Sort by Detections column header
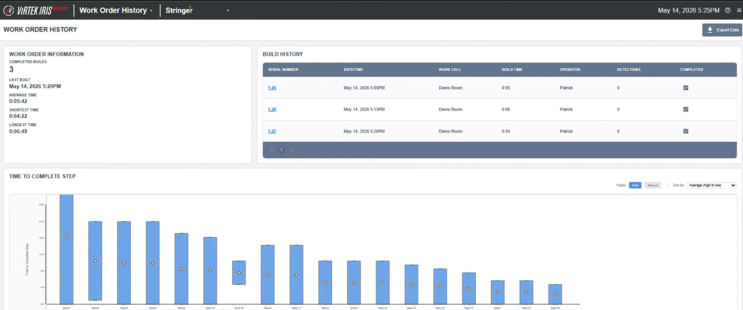 tap(629, 70)
